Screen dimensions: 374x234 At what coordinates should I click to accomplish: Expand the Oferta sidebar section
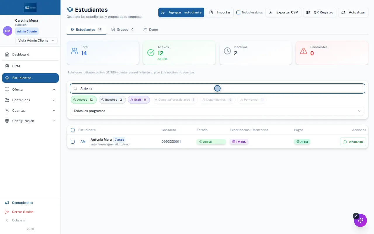click(30, 90)
